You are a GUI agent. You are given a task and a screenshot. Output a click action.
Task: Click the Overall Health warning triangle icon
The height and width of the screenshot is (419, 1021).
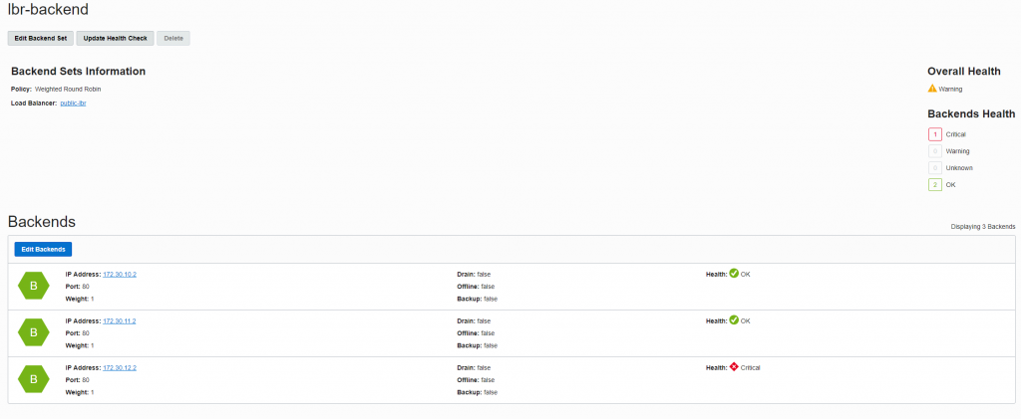[932, 89]
